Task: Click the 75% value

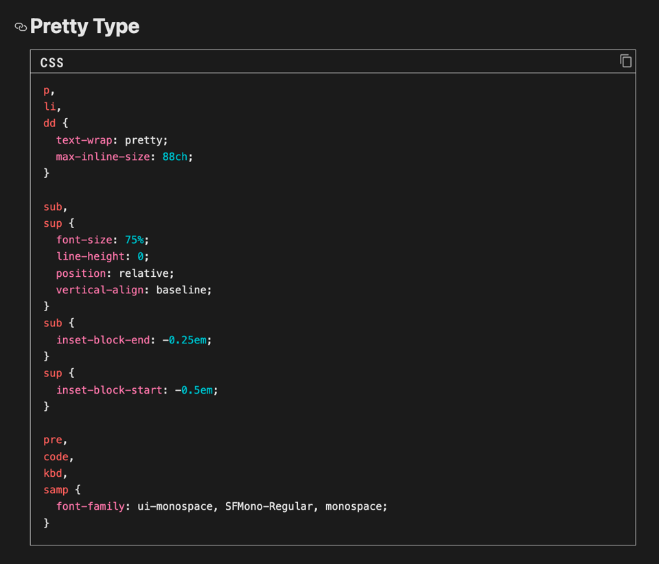Action: [134, 240]
